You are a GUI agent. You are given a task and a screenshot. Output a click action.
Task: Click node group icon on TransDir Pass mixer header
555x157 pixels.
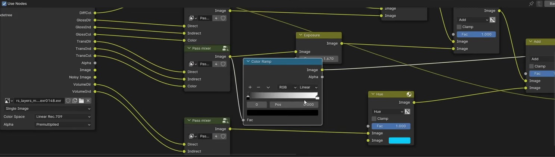(x=225, y=48)
